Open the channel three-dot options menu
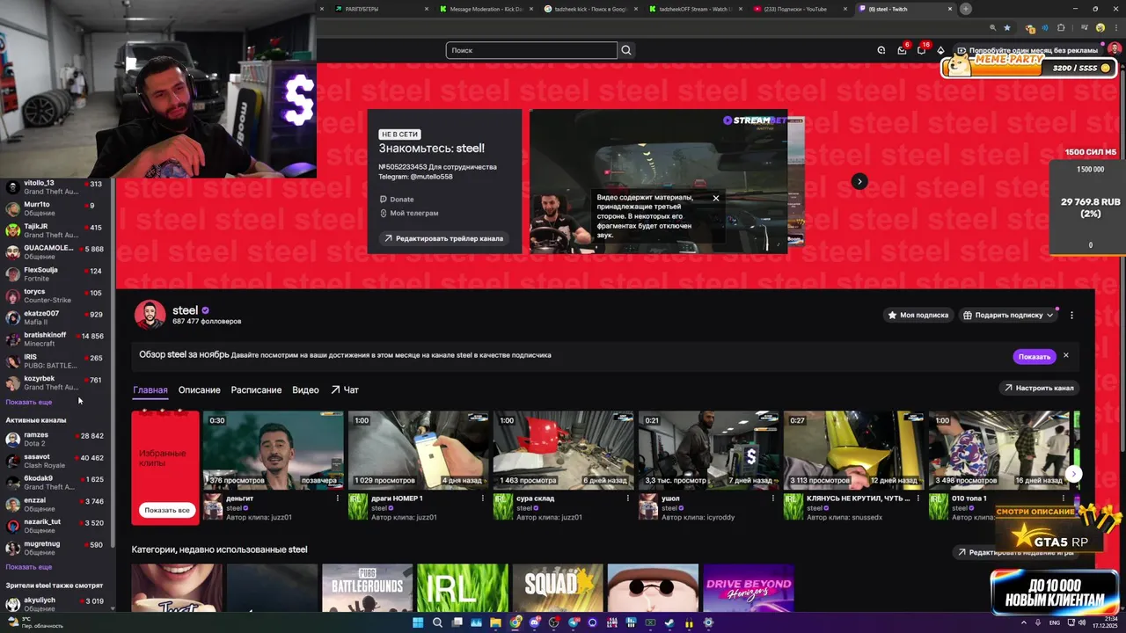This screenshot has width=1126, height=633. pos(1071,315)
